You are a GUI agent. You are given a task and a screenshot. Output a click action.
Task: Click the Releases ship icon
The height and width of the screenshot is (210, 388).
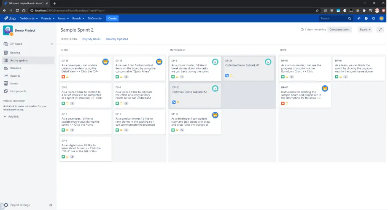[x=5, y=68]
